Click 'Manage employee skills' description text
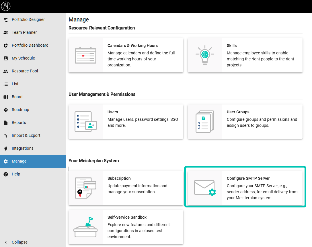The image size is (312, 247). (x=260, y=59)
